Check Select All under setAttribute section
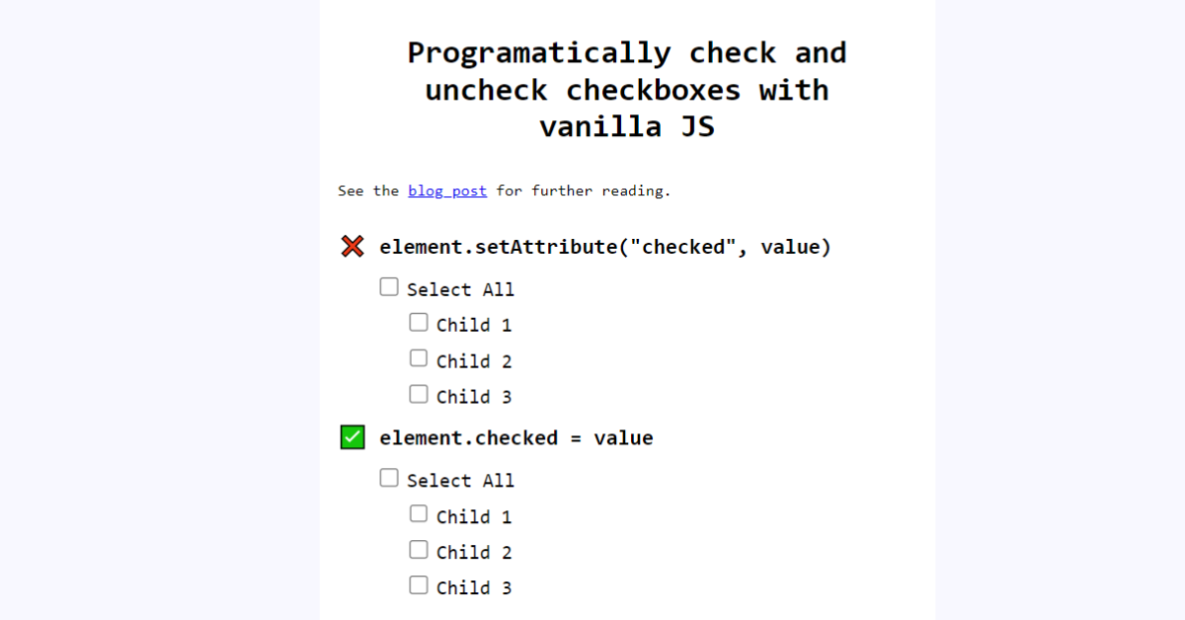1185x620 pixels. [389, 287]
